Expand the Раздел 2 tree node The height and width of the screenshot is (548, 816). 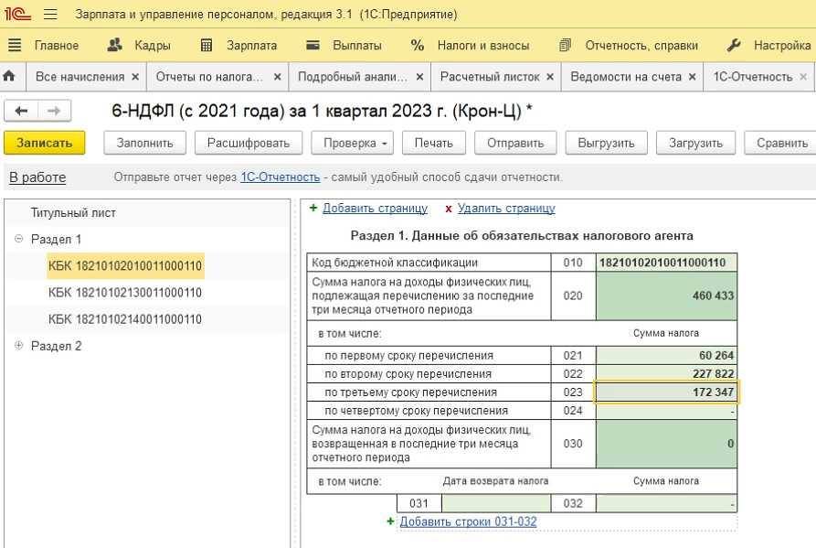point(19,346)
